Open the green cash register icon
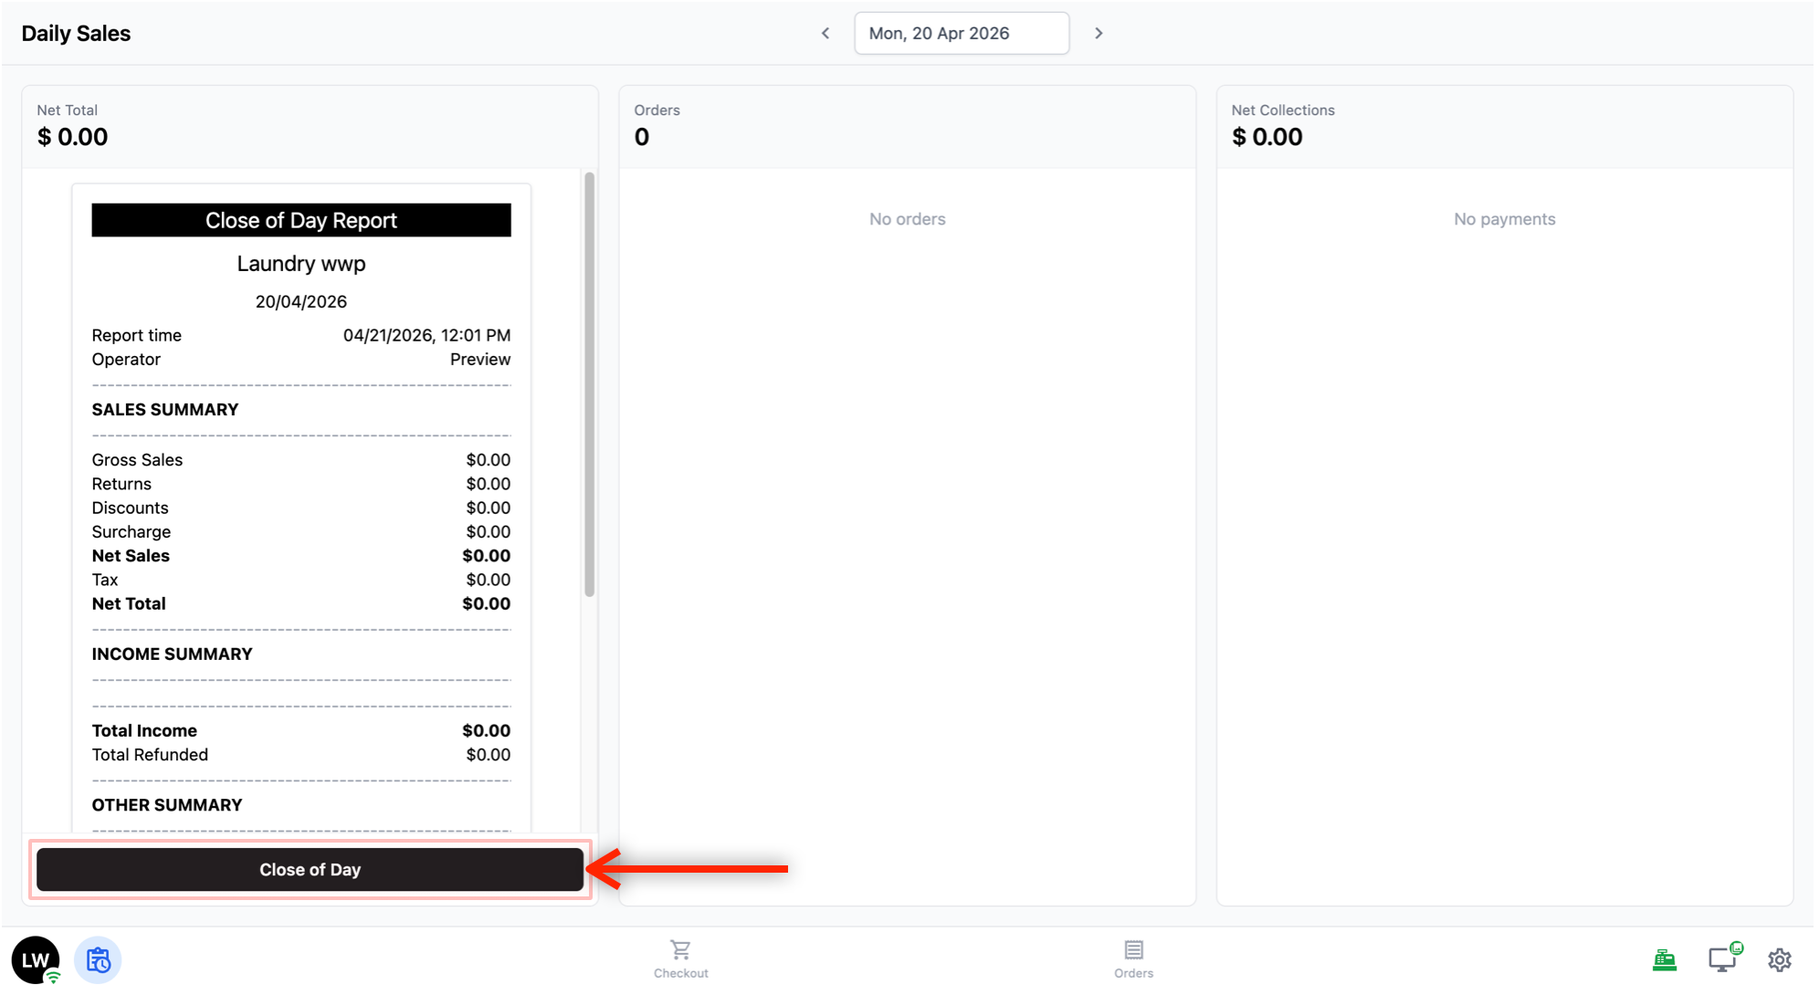This screenshot has height=995, width=1819. click(1664, 959)
